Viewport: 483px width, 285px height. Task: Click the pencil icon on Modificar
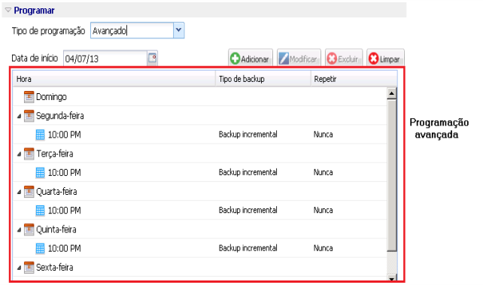[x=284, y=58]
